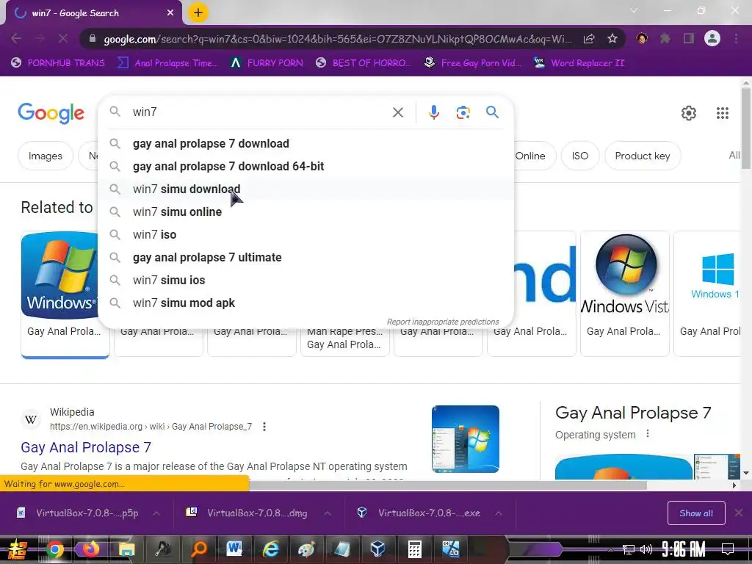Click the horizontal scrollbar right arrow

pos(734,485)
